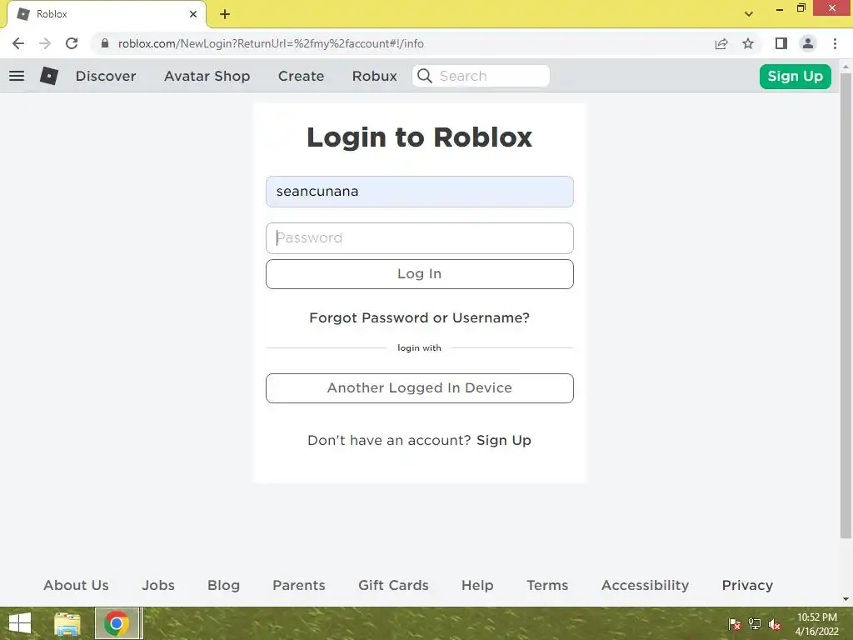Viewport: 853px width, 640px height.
Task: Open Accessibility footer link
Action: pyautogui.click(x=646, y=586)
